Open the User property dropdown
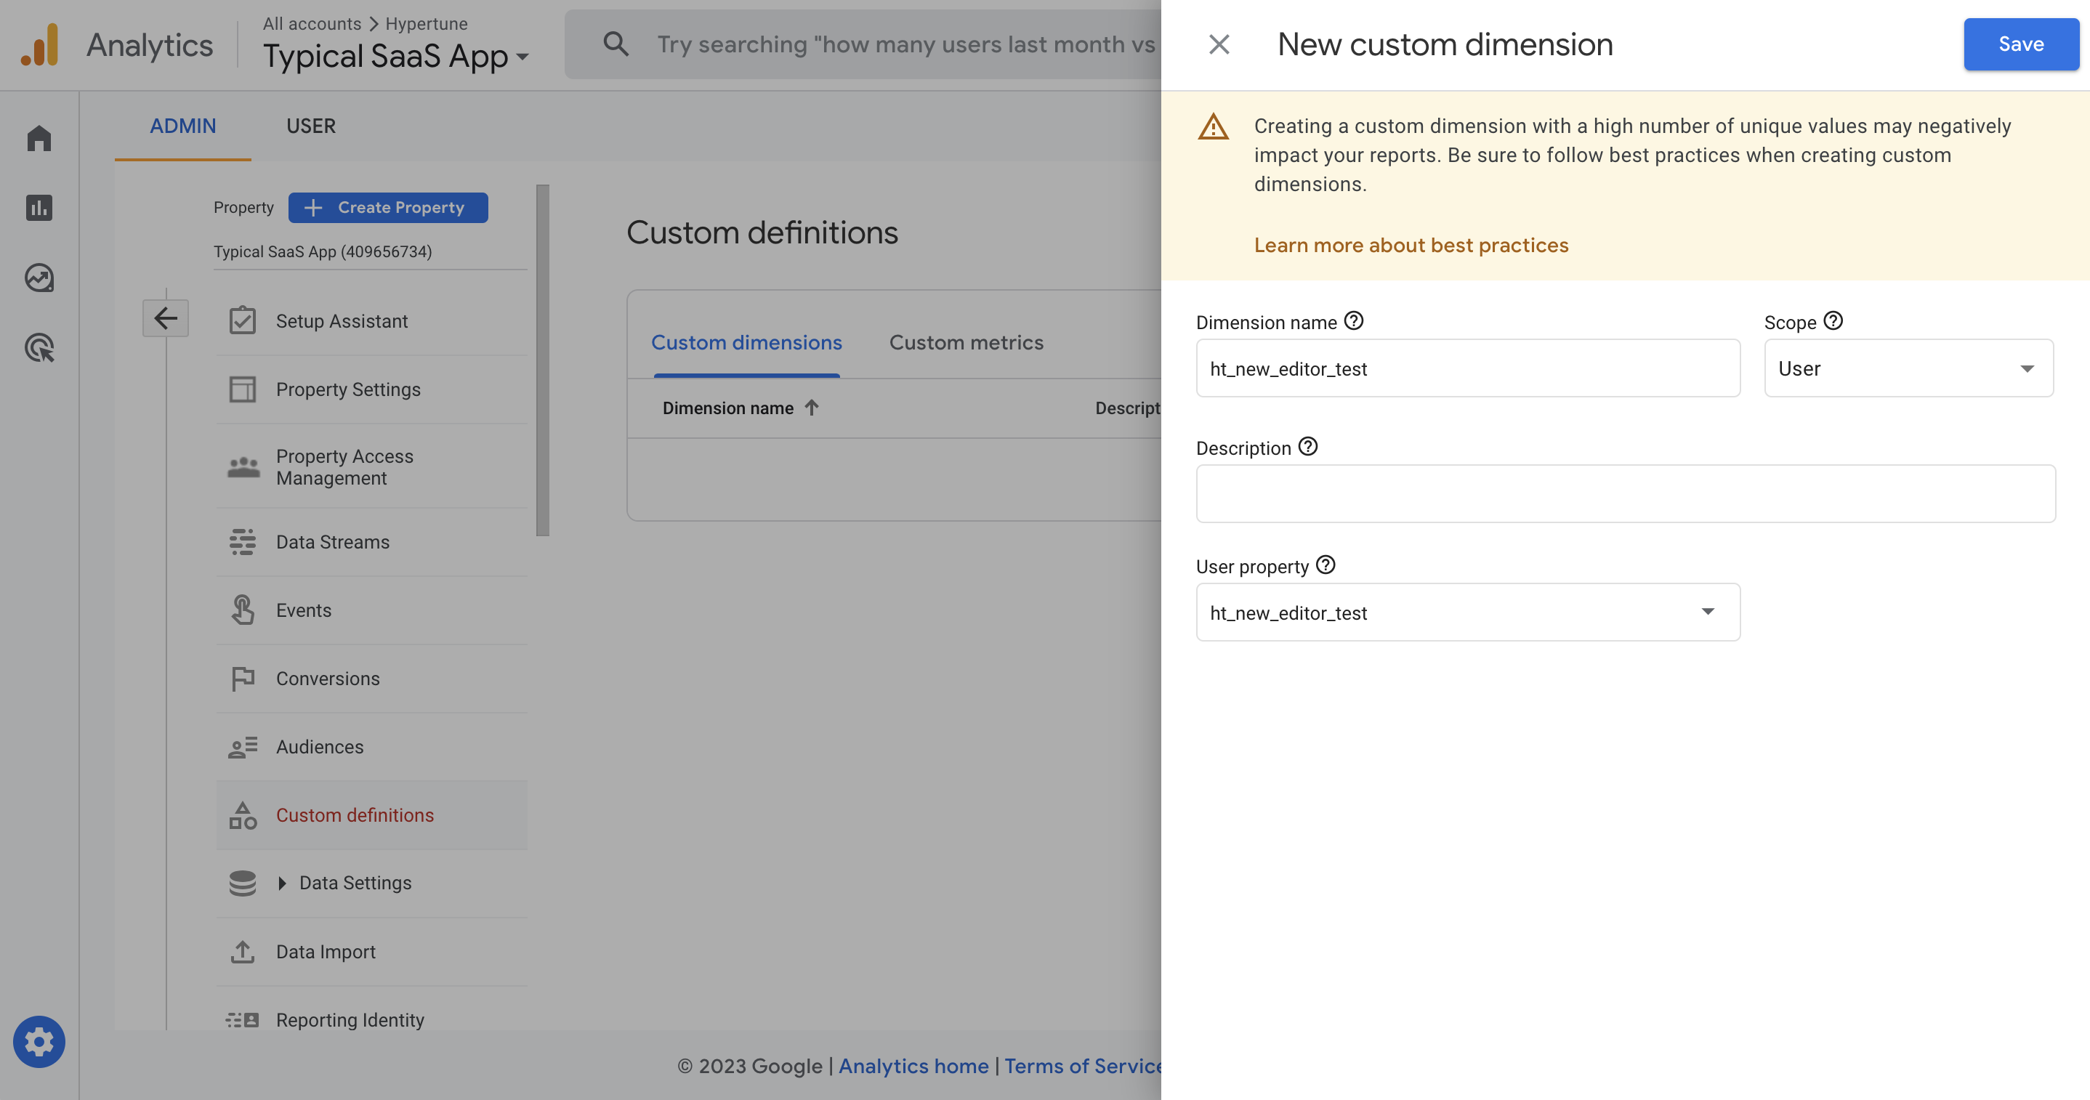 1467,612
